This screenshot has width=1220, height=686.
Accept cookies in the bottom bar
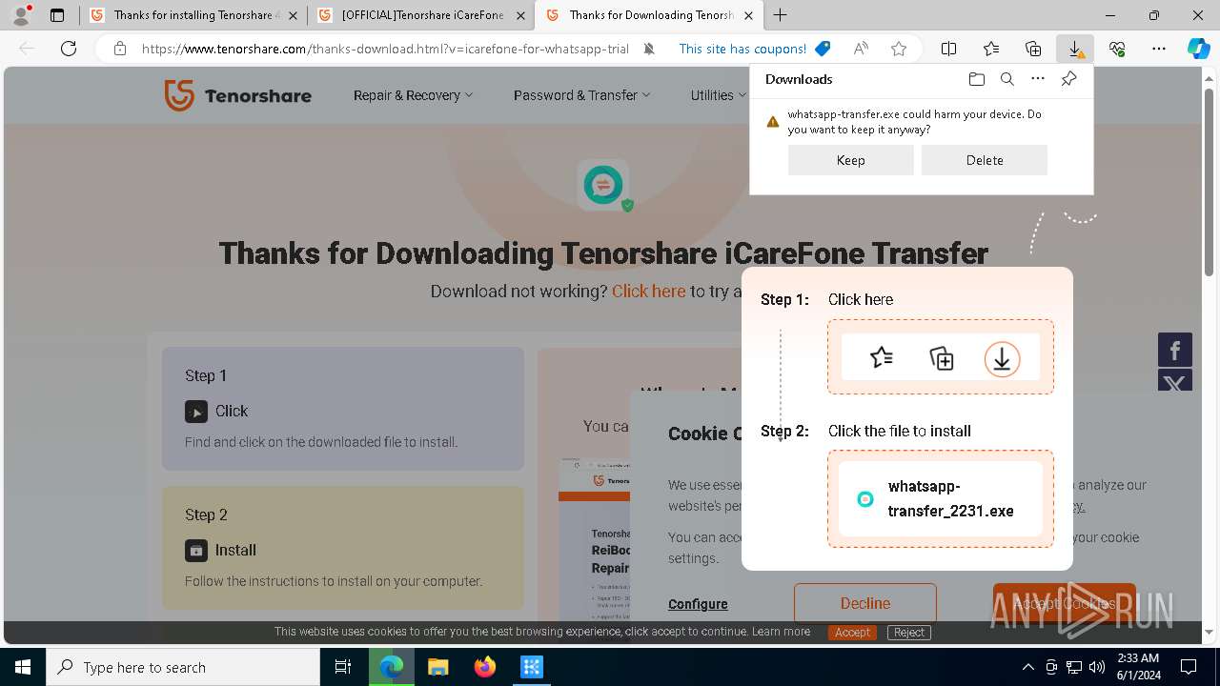pyautogui.click(x=852, y=633)
